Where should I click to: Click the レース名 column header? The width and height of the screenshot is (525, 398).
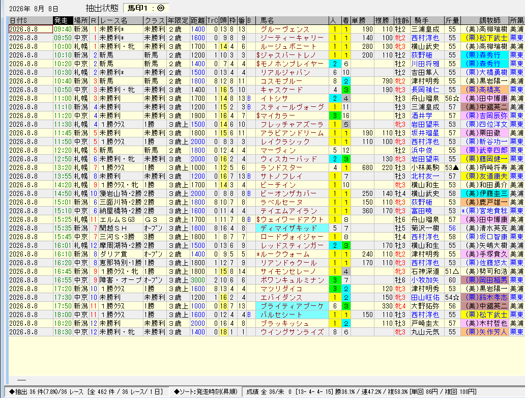point(121,20)
